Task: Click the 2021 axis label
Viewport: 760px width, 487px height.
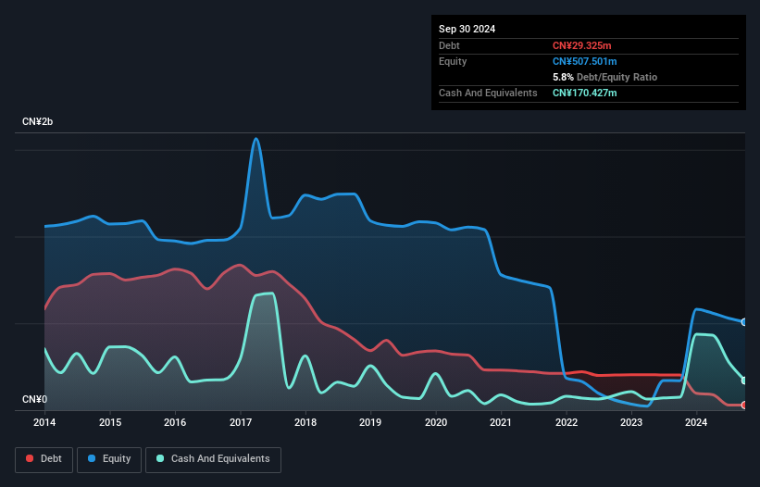Action: tap(501, 422)
